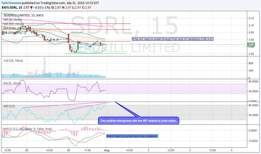Click the MA (200, close) indicator label
Viewport: 261px width, 154px height.
[14, 28]
